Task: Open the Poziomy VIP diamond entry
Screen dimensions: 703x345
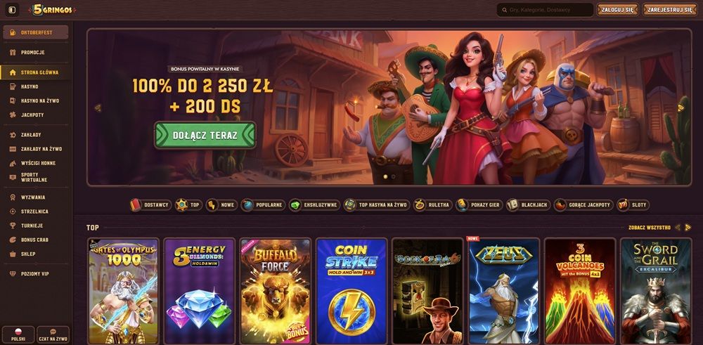Action: point(36,273)
